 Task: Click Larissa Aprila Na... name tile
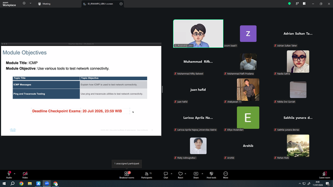[198, 118]
